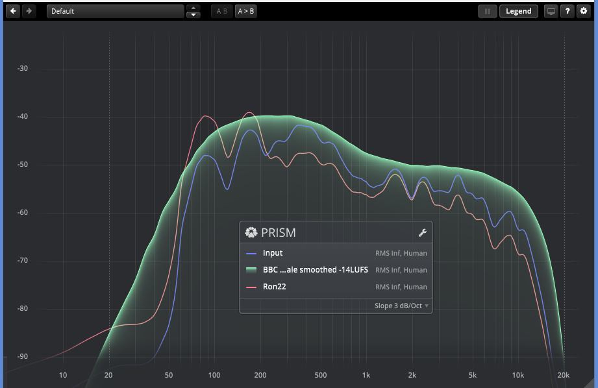The width and height of the screenshot is (598, 388).
Task: Click the blue Input line color swatch
Action: [x=252, y=253]
